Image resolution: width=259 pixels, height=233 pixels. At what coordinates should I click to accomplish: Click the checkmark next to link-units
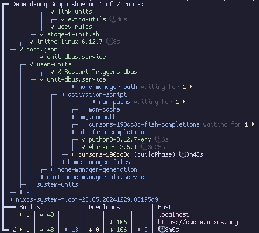pyautogui.click(x=52, y=12)
